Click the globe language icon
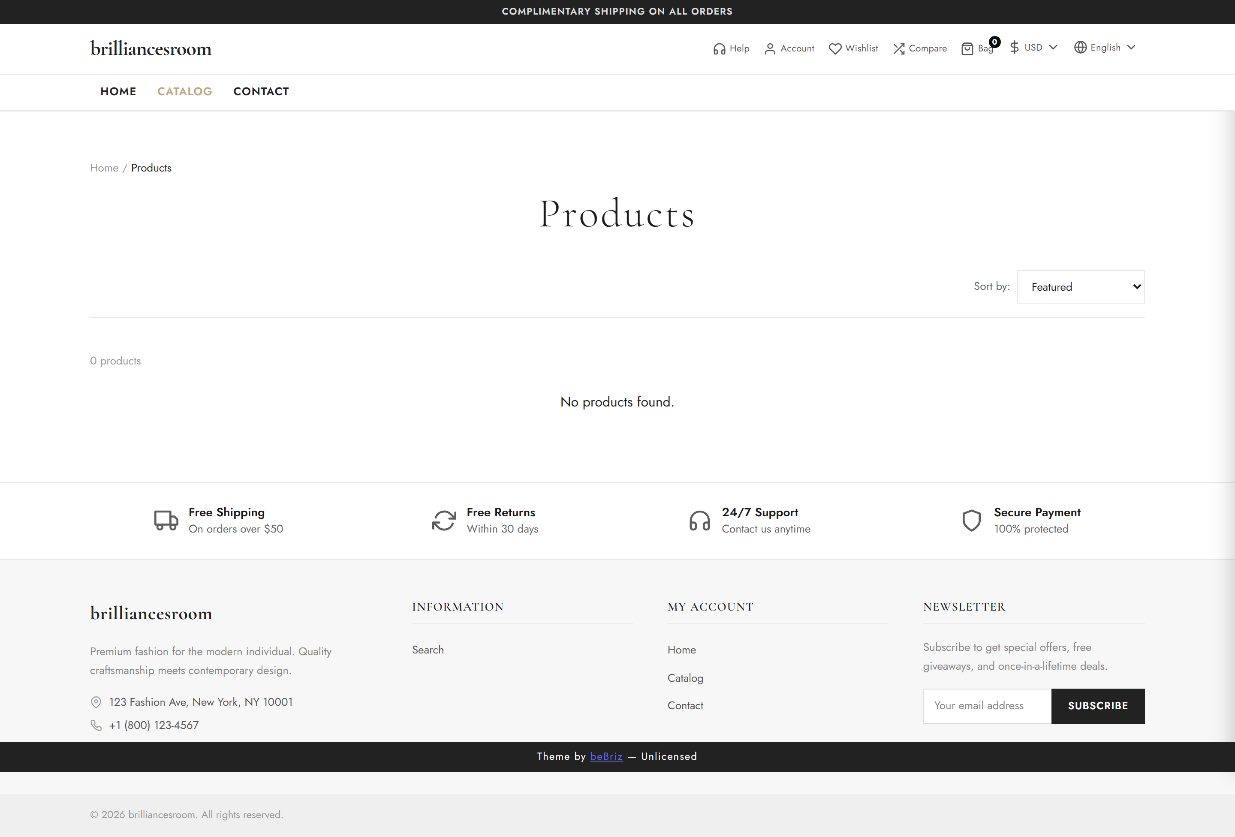Screen dimensions: 1235x837 pyautogui.click(x=1080, y=47)
